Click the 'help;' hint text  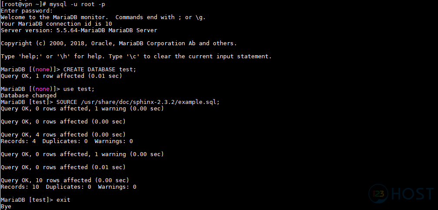(x=30, y=57)
